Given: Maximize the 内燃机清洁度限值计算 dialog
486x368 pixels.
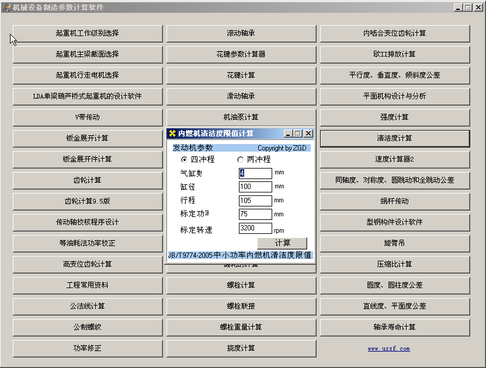Looking at the screenshot, I should click(298, 134).
